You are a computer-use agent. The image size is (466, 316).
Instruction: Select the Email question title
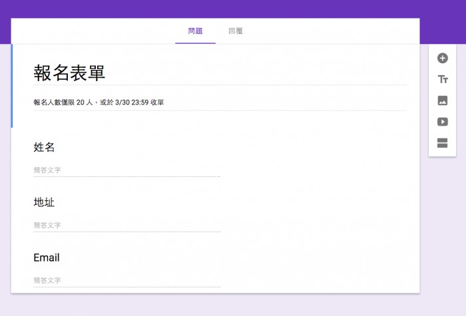[x=47, y=257]
